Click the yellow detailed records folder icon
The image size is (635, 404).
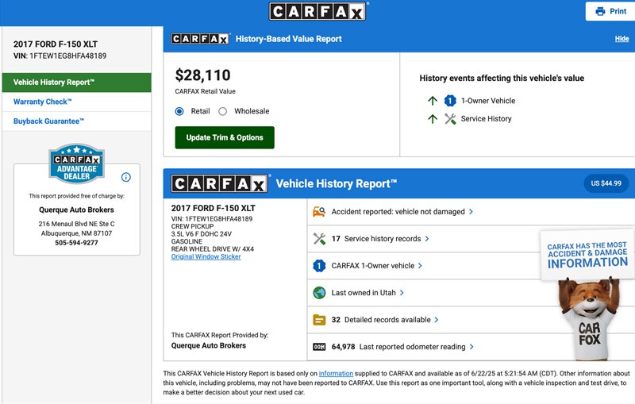(x=319, y=320)
